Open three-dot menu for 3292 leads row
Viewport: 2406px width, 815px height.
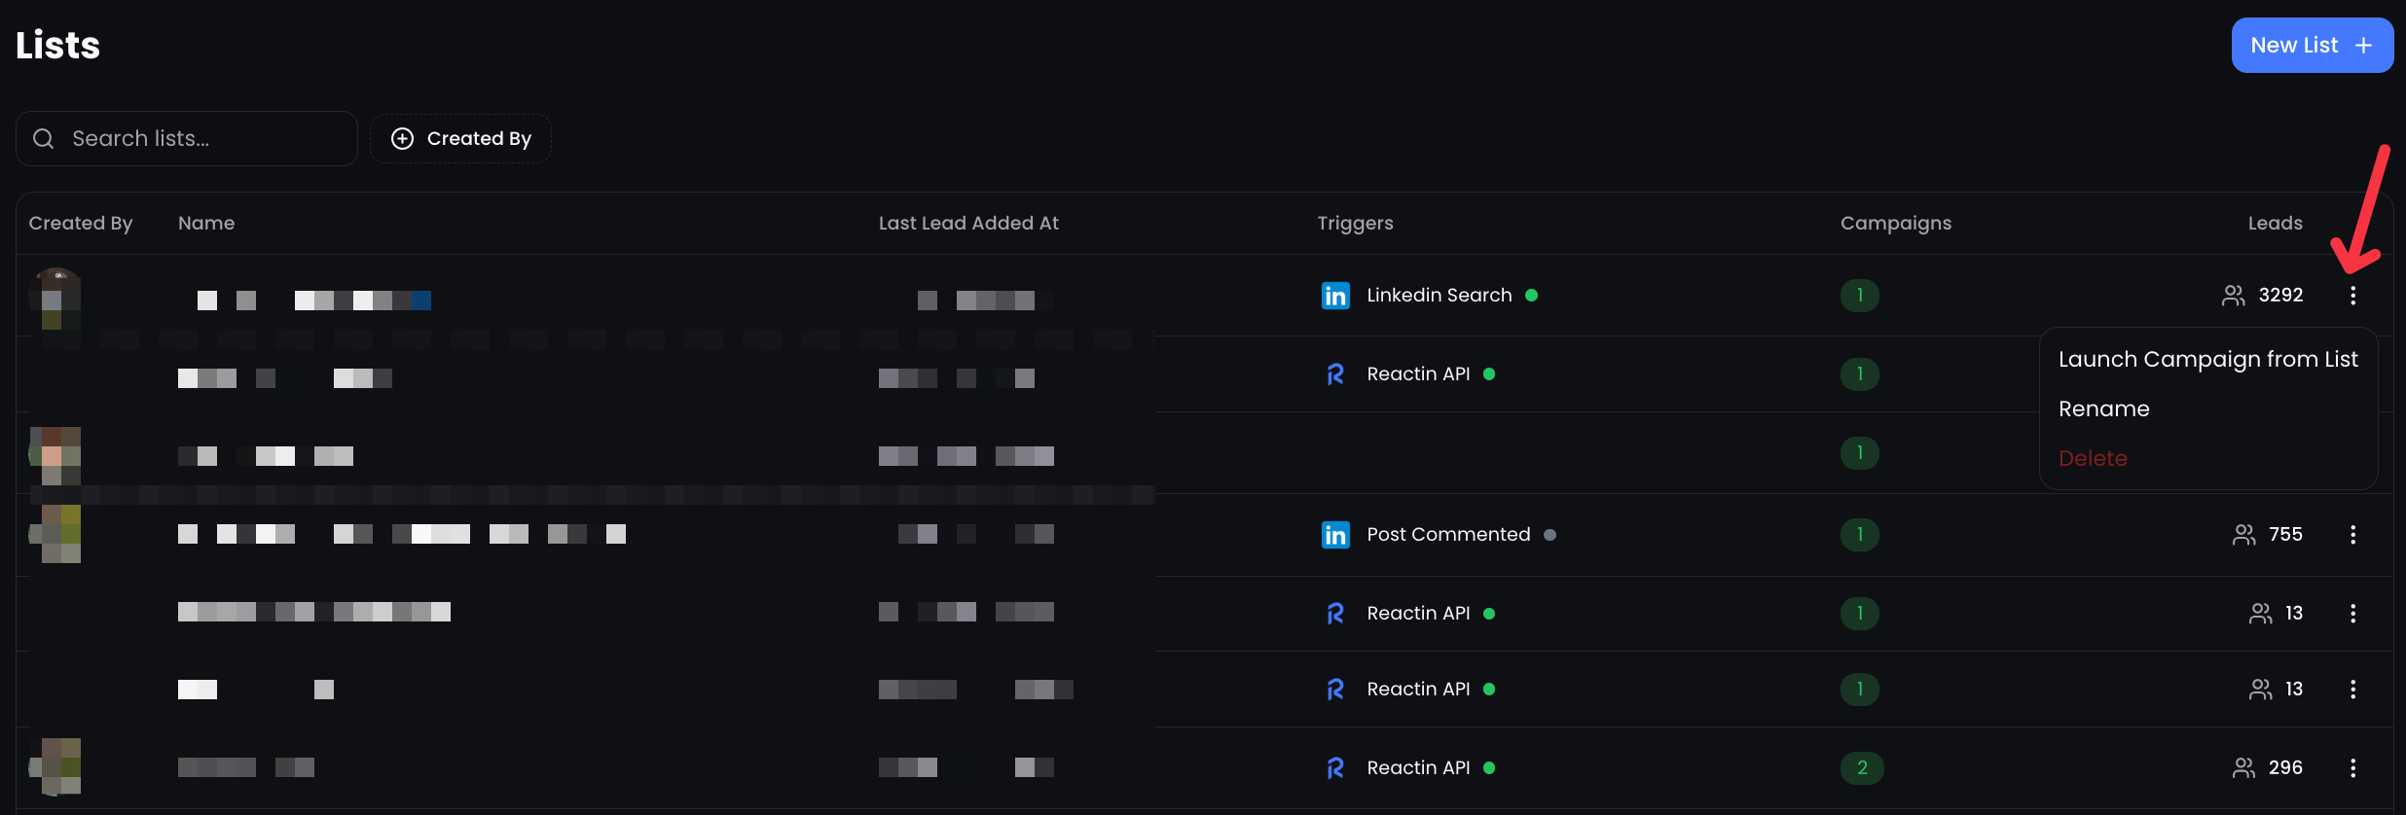pos(2352,296)
